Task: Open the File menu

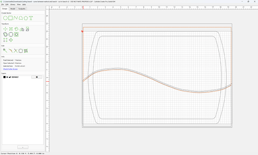Action: pos(3,4)
